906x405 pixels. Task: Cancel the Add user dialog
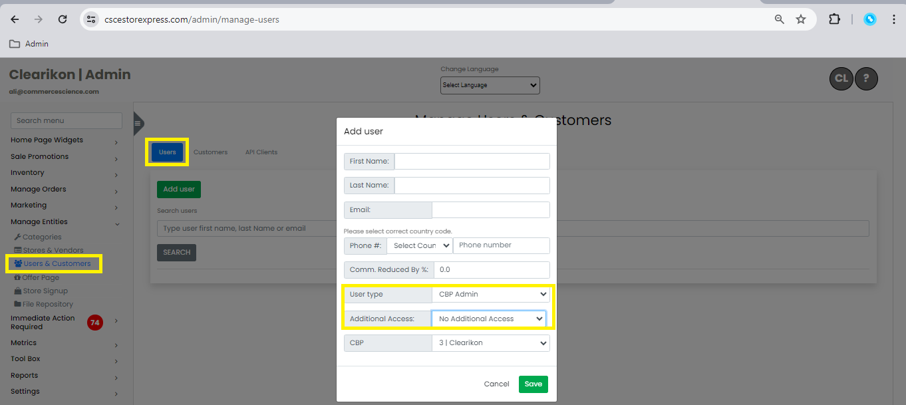click(496, 384)
